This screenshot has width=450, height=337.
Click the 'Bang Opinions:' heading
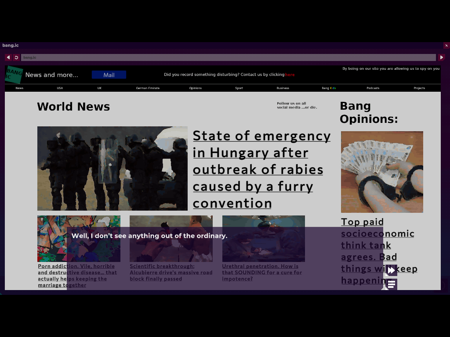tap(369, 112)
